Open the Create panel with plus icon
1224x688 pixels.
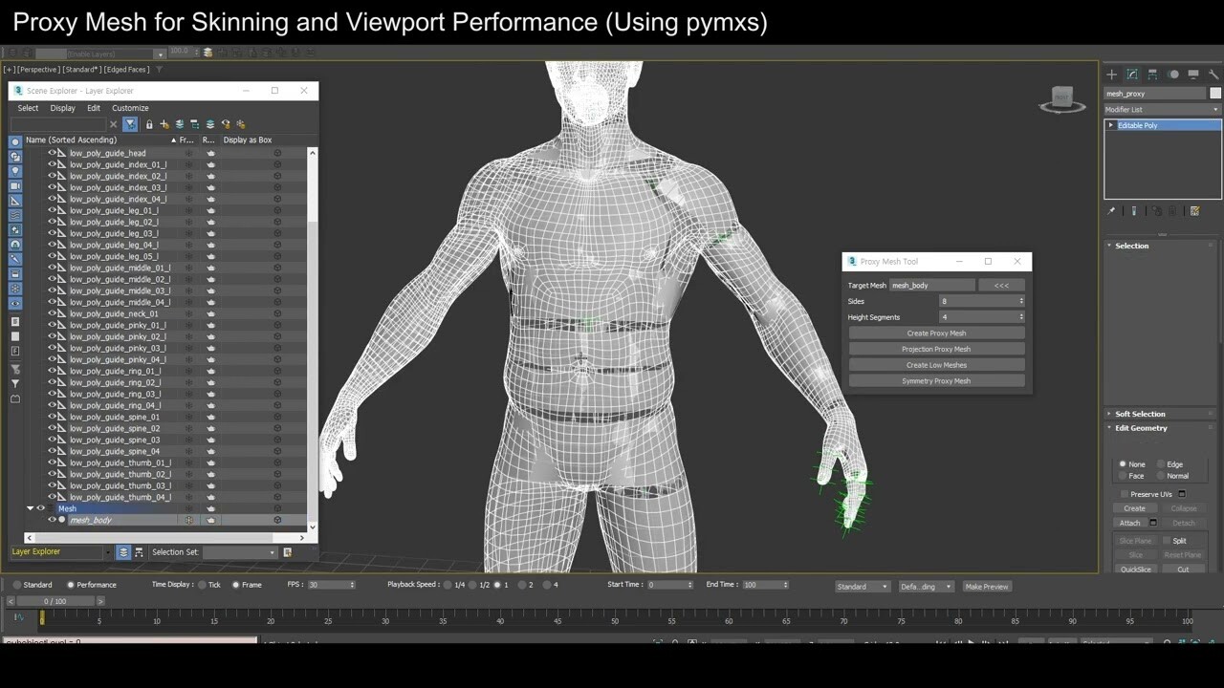click(x=1111, y=74)
